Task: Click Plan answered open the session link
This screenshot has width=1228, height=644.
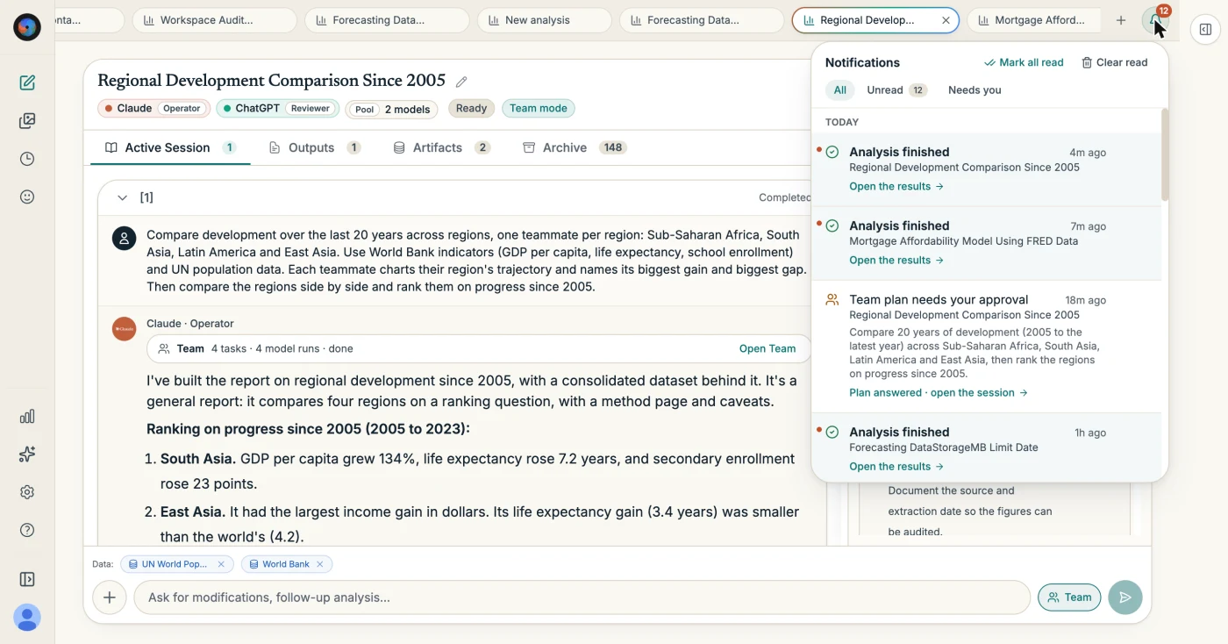Action: coord(939,392)
